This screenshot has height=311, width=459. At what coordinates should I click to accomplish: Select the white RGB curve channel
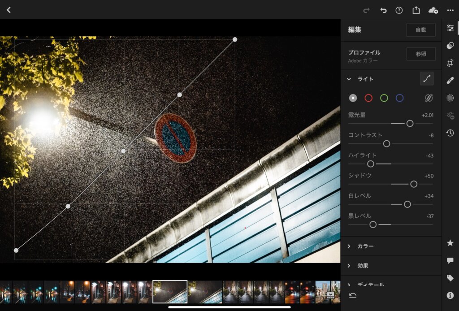[353, 98]
